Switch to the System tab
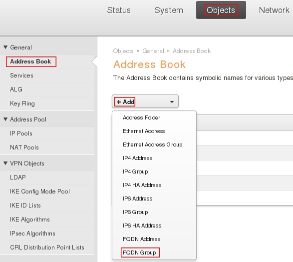This screenshot has width=293, height=262. click(x=169, y=10)
